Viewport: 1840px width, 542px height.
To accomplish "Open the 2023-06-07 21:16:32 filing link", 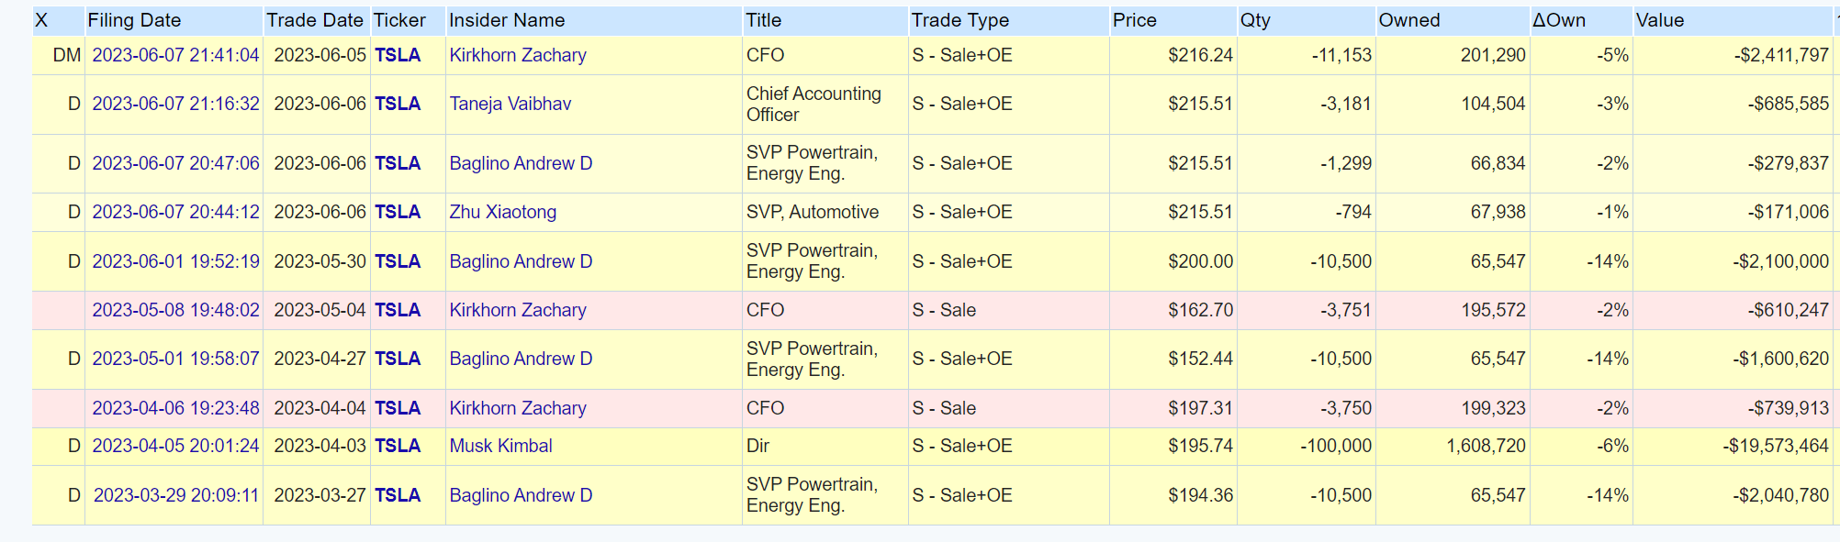I will [x=175, y=104].
